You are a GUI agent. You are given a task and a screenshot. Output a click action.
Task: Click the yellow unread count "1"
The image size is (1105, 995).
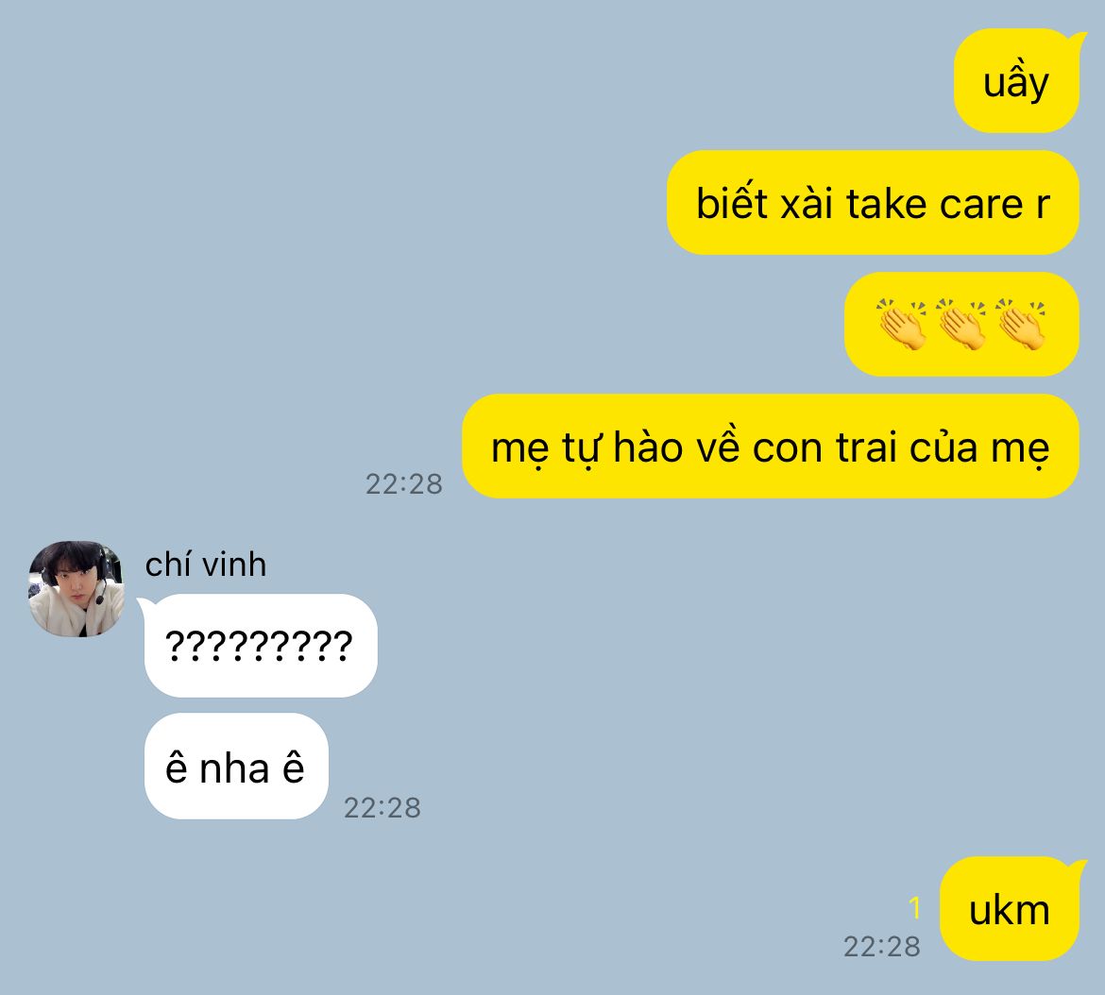915,908
